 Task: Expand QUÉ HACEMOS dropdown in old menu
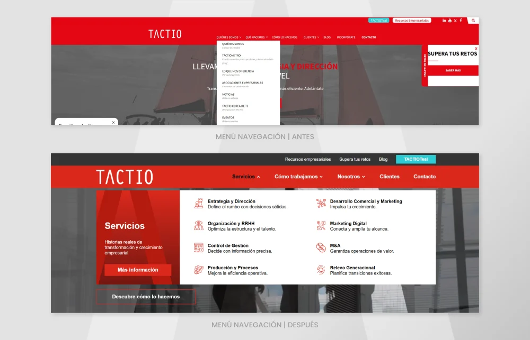[257, 38]
